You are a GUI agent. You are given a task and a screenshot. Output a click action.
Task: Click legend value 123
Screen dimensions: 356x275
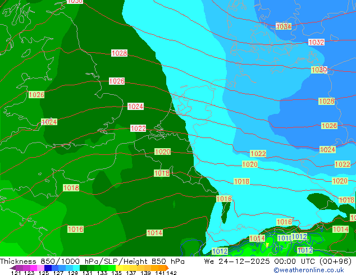(x=30, y=273)
